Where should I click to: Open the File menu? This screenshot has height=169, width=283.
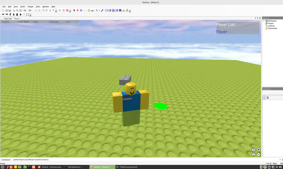click(x=4, y=7)
